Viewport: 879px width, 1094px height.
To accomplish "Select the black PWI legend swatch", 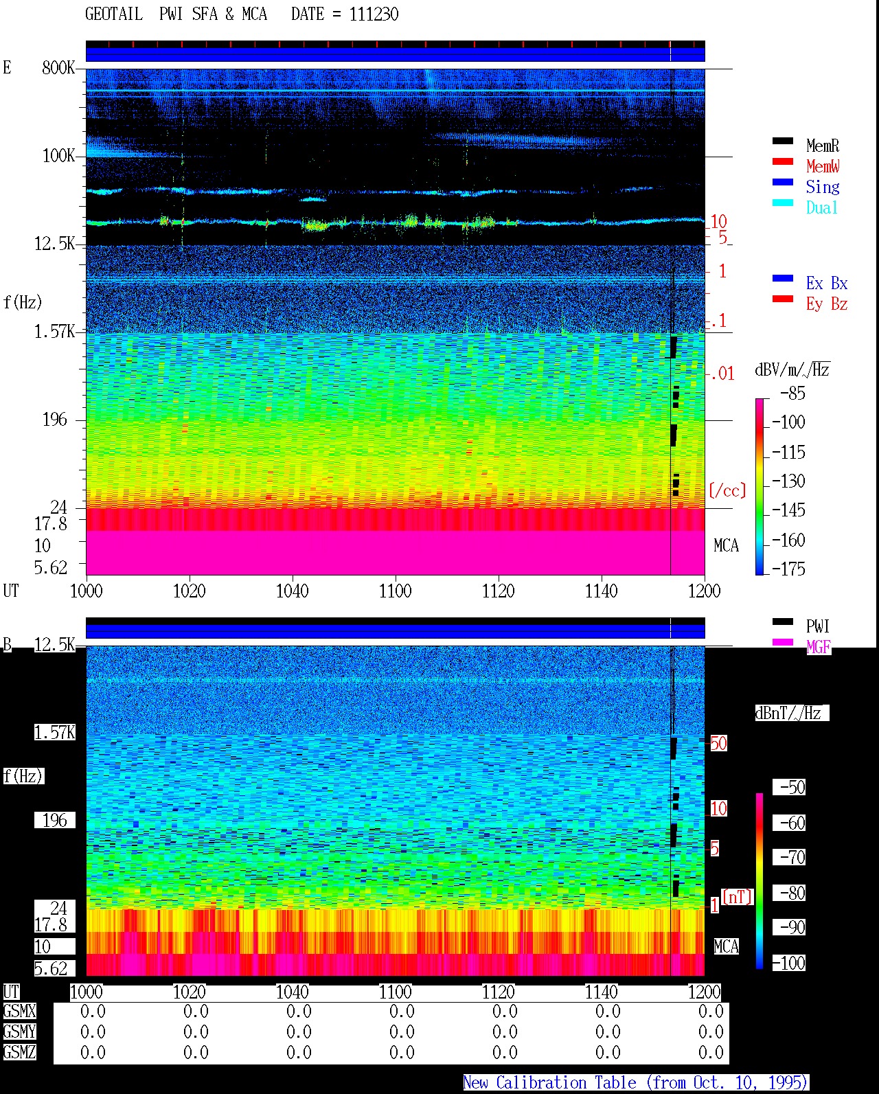I will (783, 622).
